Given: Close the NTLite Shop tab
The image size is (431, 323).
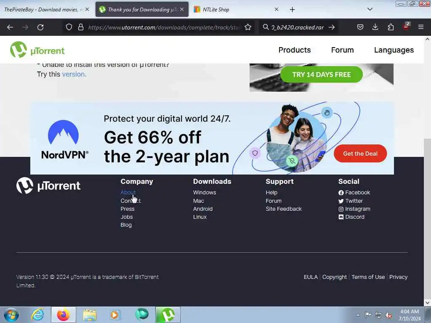Looking at the screenshot, I should point(277,9).
